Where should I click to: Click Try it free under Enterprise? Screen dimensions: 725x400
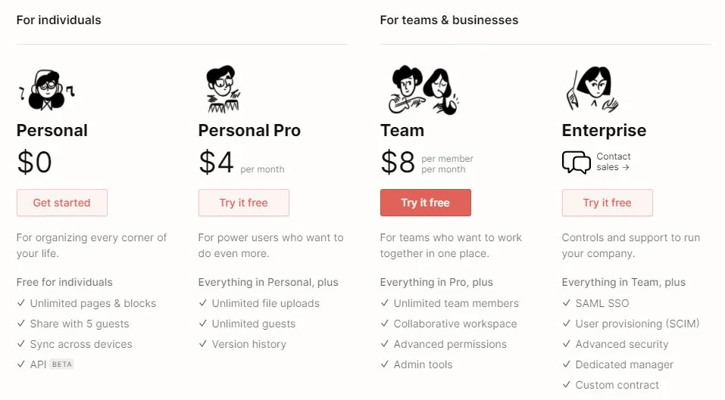(x=607, y=203)
